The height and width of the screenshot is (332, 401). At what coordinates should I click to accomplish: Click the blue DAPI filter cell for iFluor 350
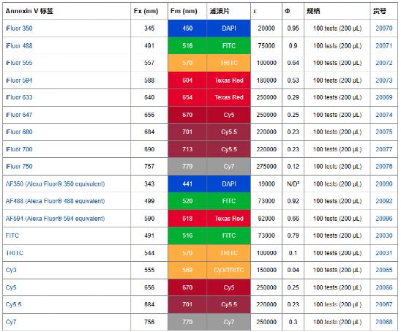coord(228,28)
